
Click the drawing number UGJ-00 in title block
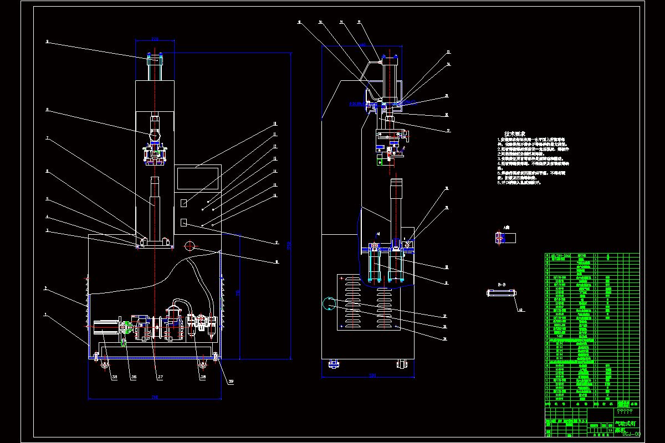[631, 434]
